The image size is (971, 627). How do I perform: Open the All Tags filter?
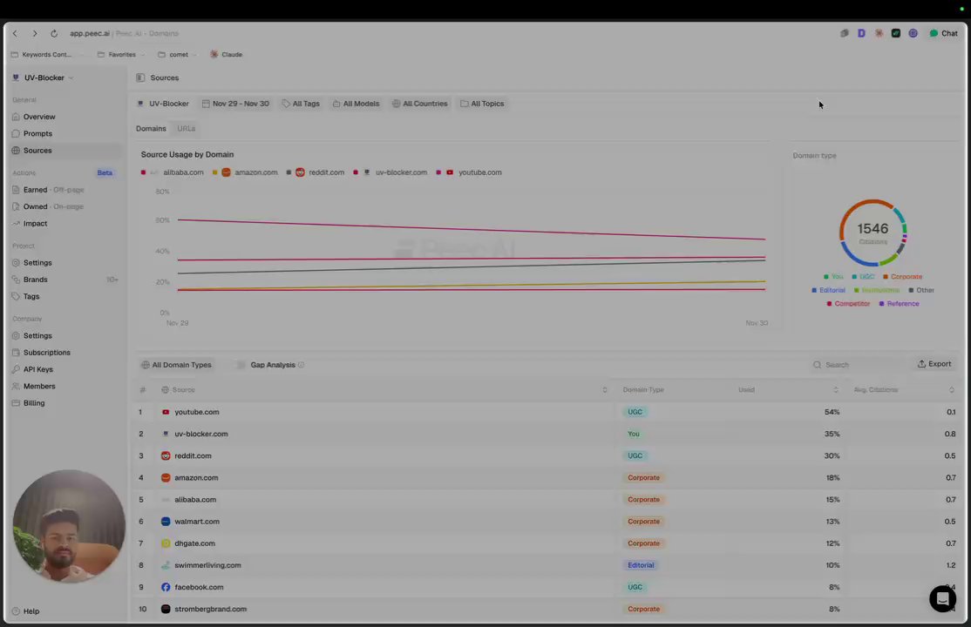301,104
